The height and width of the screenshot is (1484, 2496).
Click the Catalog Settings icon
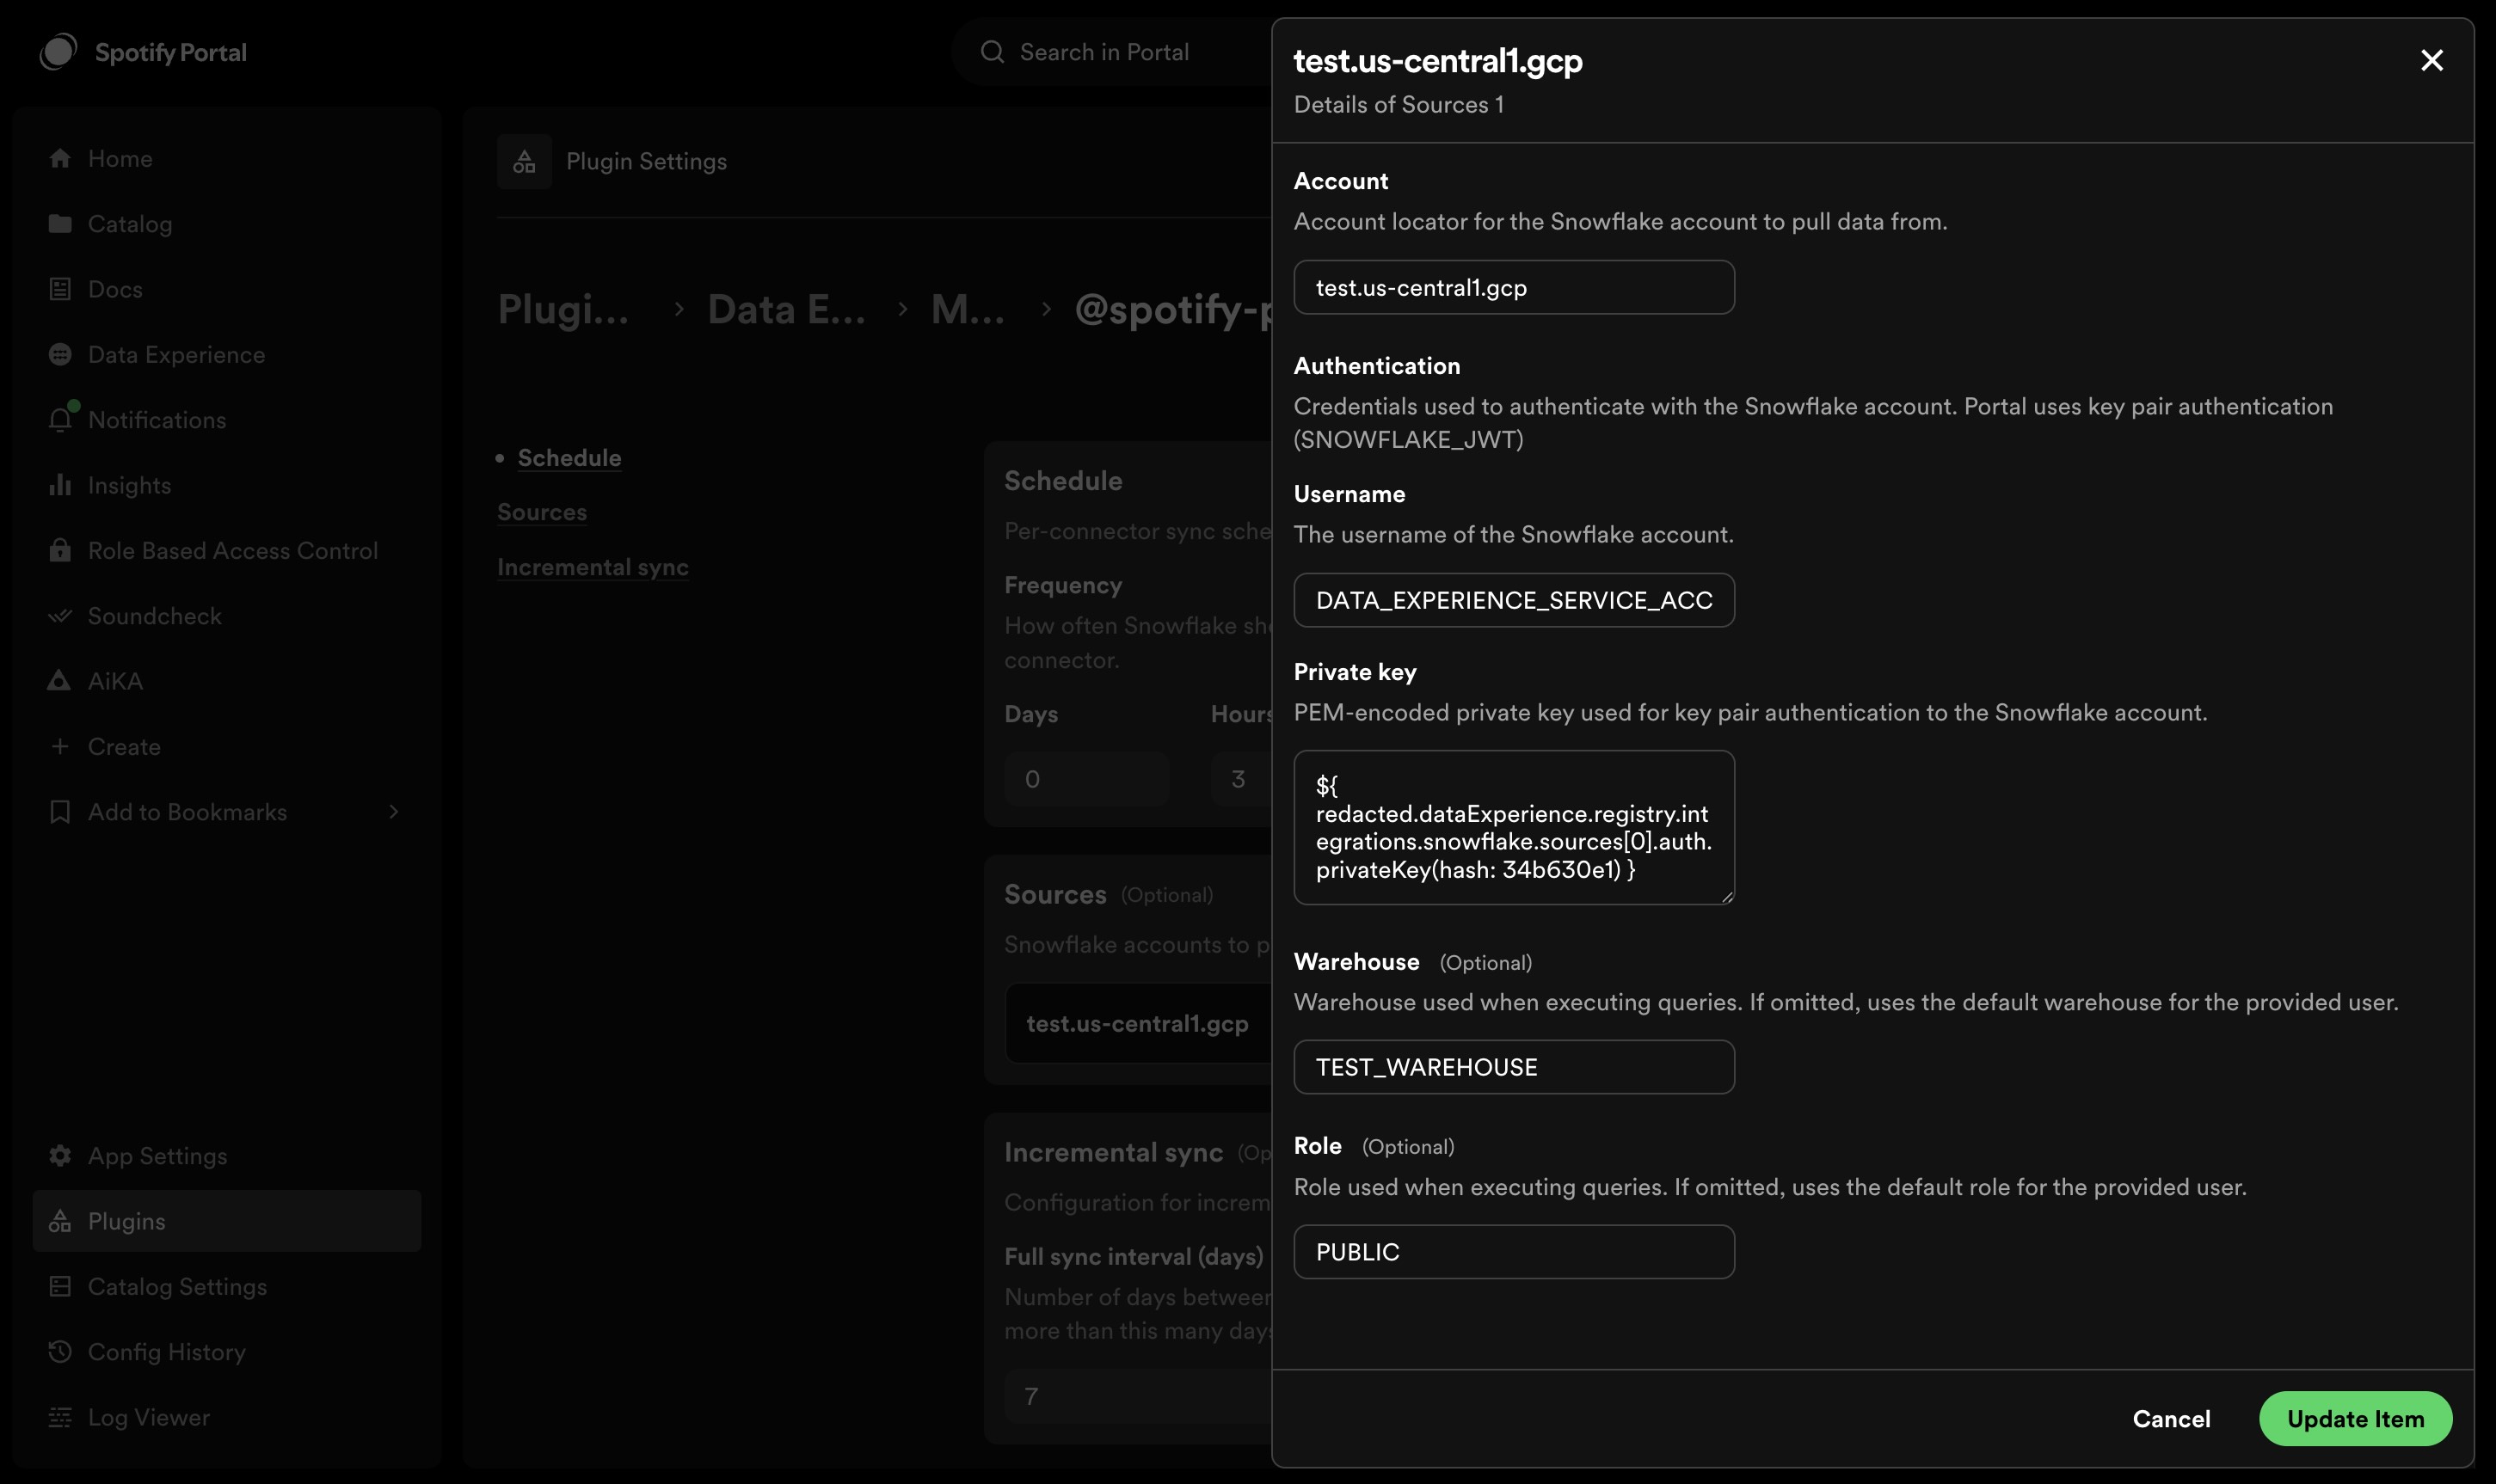pos(60,1286)
